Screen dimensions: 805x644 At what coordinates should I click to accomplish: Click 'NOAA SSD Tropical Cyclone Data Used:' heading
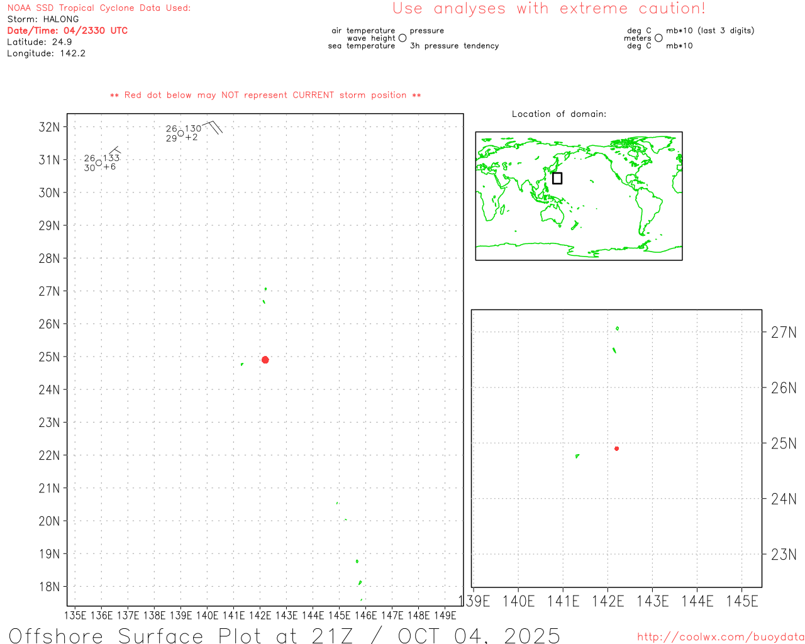[99, 8]
